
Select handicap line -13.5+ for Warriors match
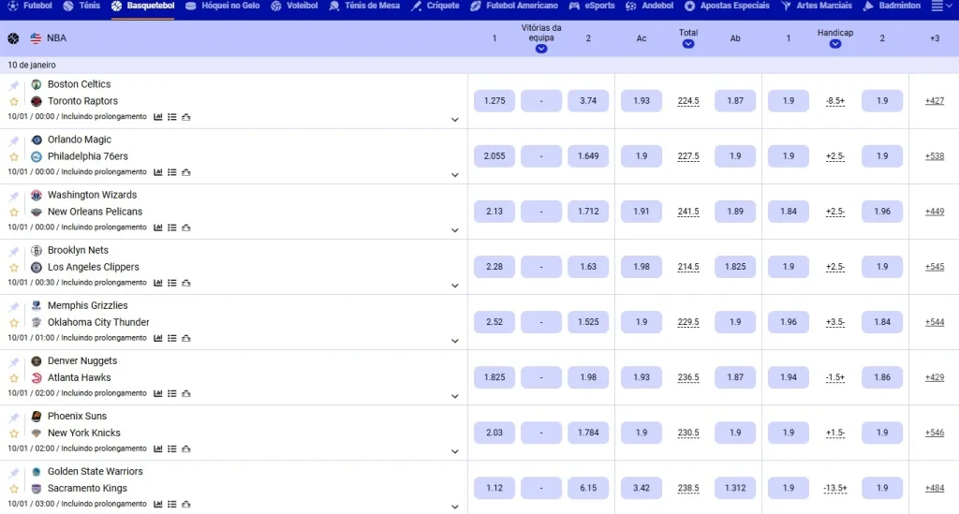[x=834, y=488]
